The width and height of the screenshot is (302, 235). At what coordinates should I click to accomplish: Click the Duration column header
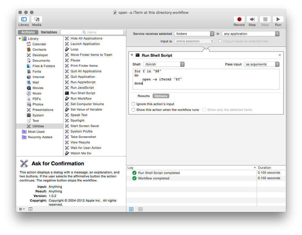[x=271, y=168]
